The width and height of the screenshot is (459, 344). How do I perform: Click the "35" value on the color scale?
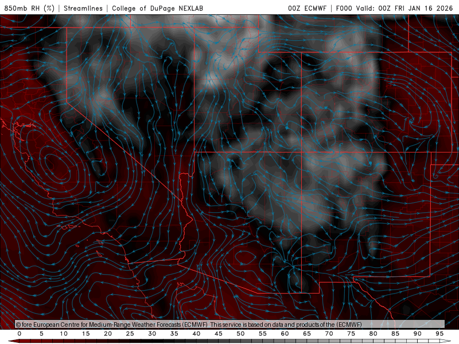click(x=174, y=334)
